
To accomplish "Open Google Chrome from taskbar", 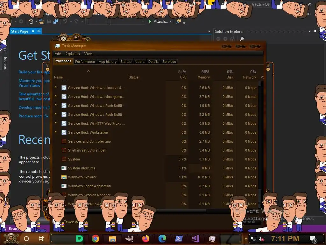I will tap(96, 239).
